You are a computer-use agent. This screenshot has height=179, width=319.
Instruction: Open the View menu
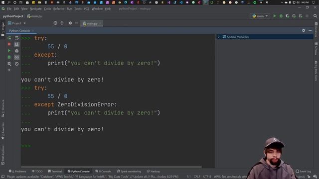[x=24, y=9]
